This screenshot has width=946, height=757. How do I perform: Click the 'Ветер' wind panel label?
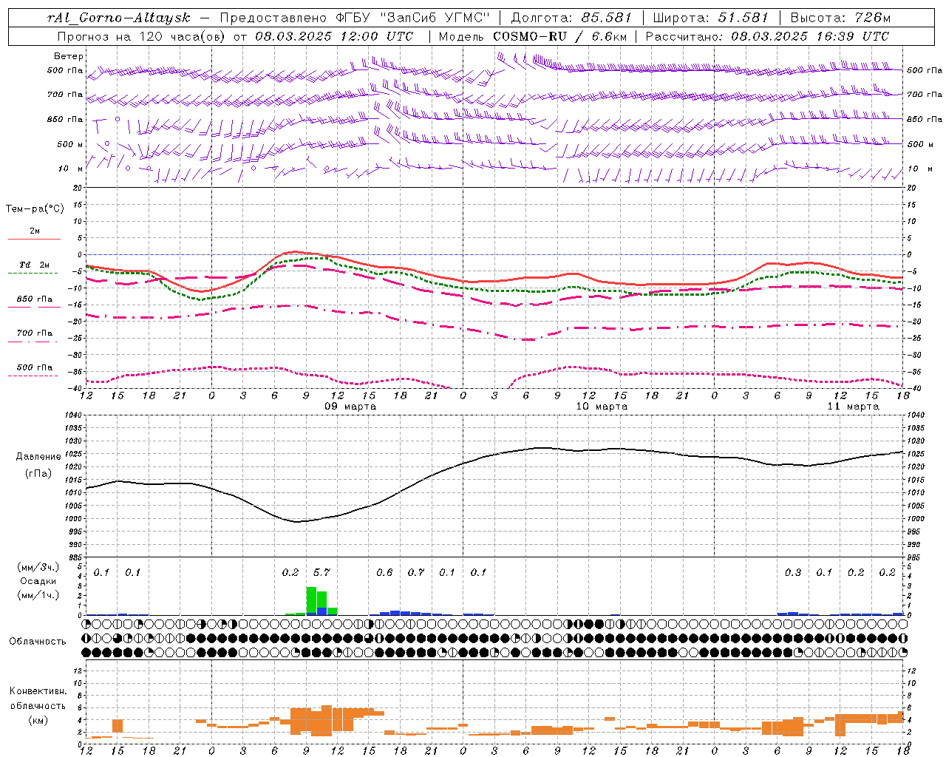(69, 56)
